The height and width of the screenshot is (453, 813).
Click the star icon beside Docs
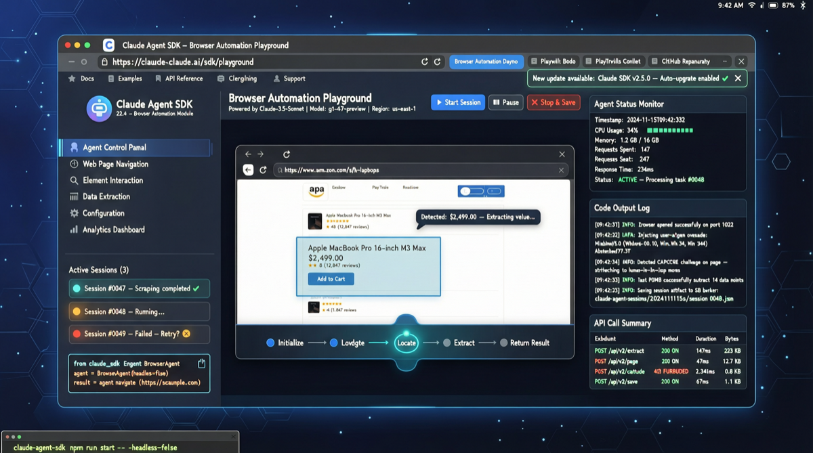click(x=72, y=79)
